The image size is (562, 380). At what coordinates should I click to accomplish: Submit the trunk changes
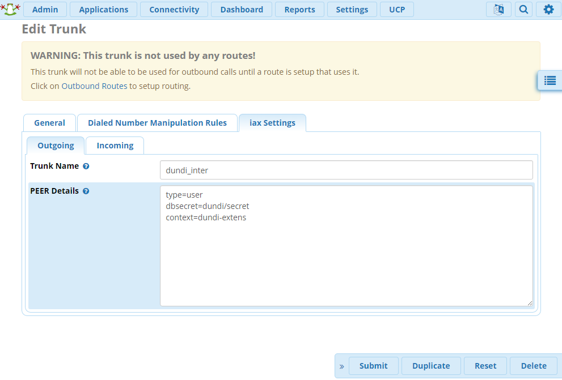(x=373, y=366)
